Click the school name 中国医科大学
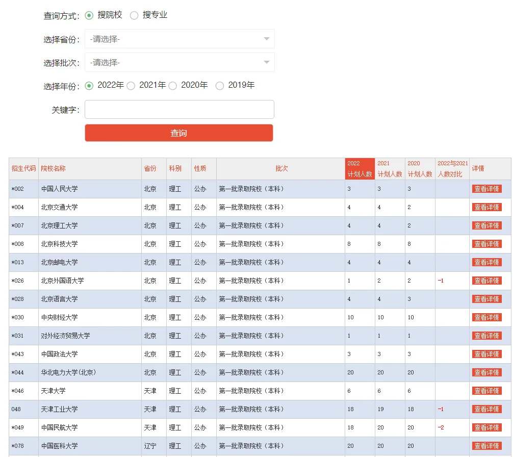 pos(59,446)
